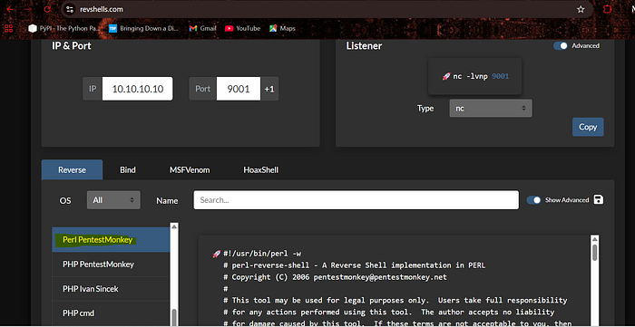Open the apps grid in bookmarks bar
The width and height of the screenshot is (635, 327).
pos(9,28)
